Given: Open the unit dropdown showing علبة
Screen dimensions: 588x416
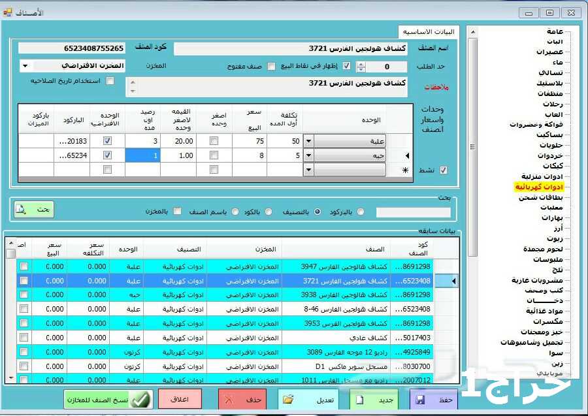Looking at the screenshot, I should click(x=308, y=141).
